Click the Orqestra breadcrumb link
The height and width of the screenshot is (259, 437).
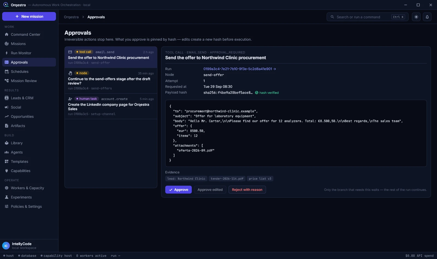pos(71,17)
